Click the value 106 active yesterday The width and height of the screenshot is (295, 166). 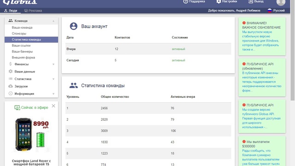point(173,131)
